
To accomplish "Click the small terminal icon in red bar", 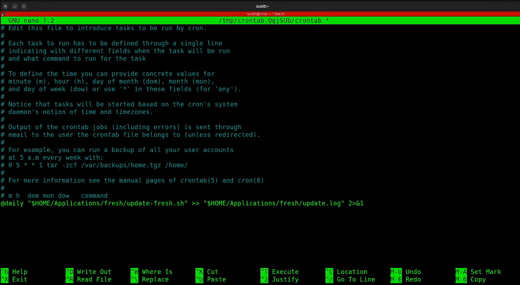I will [x=3, y=14].
